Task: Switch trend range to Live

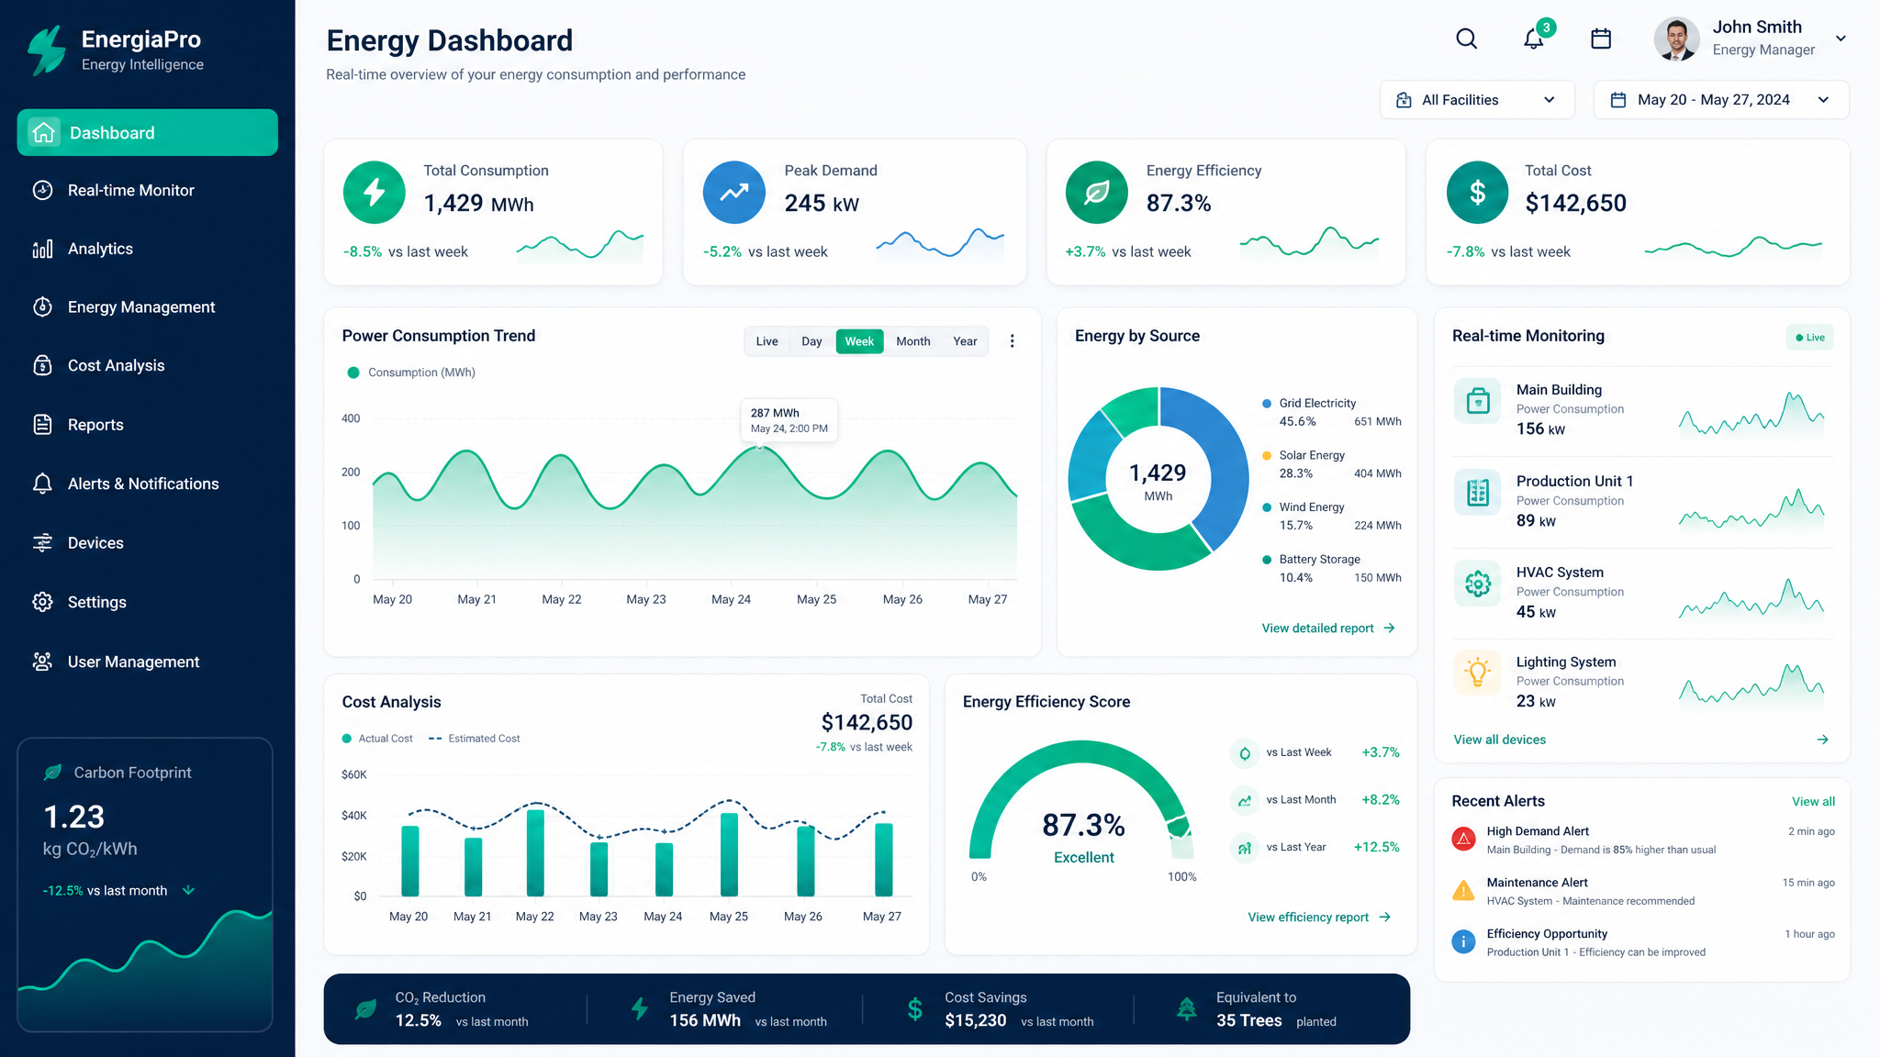Action: [767, 341]
